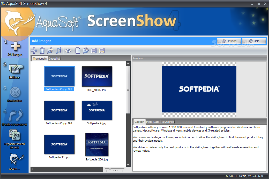
Task: Open step 3 Destination in the sidebar
Action: coord(14,94)
